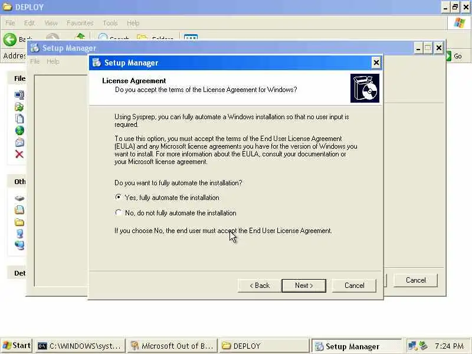
Task: Click the copy file task icon in sidebar
Action: click(x=19, y=119)
